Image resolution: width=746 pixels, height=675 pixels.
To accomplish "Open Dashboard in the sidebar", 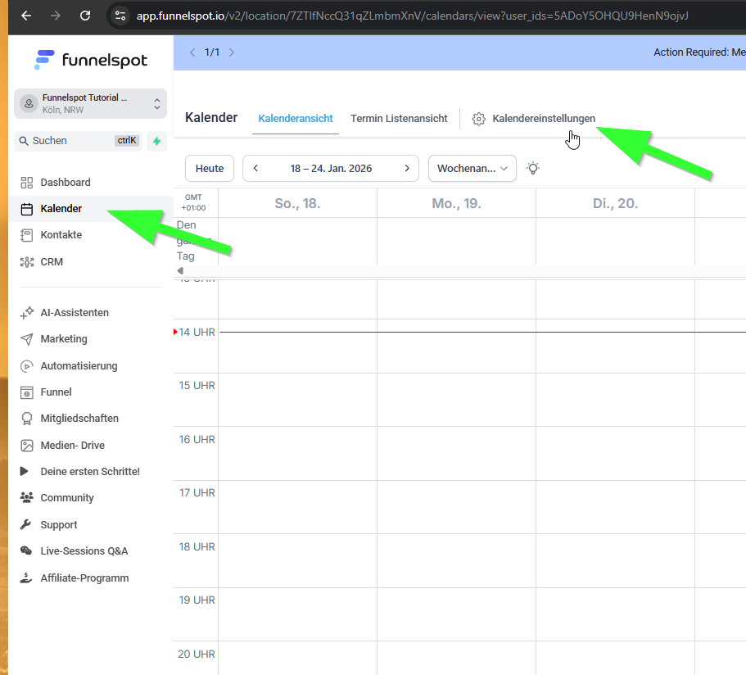I will click(66, 183).
